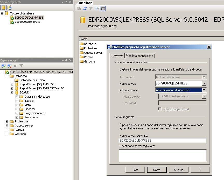
Task: Expand Gestione node in Esplora oggetti
Action: pyautogui.click(x=7, y=134)
